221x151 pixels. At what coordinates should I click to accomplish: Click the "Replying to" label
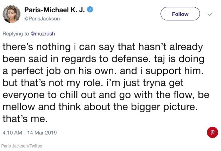point(15,34)
